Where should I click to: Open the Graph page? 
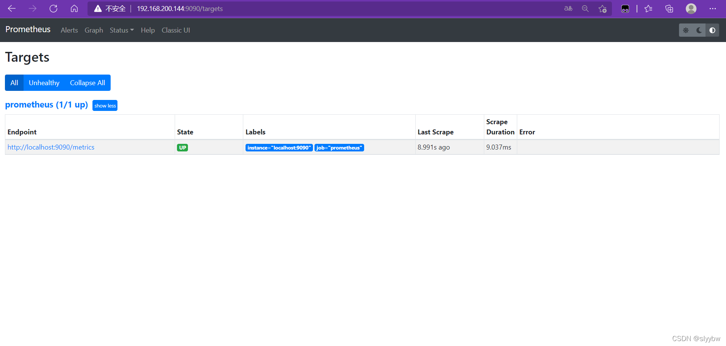point(94,30)
